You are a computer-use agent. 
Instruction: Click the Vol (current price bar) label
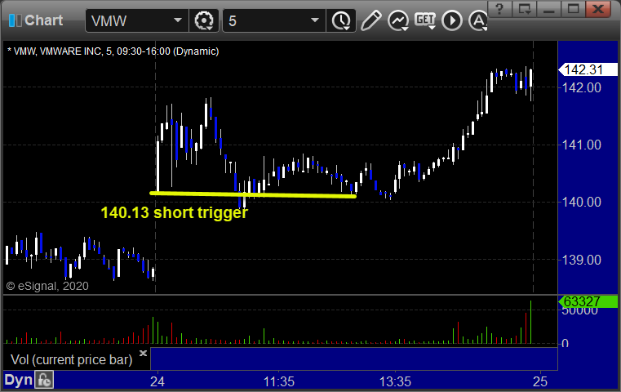tap(71, 360)
